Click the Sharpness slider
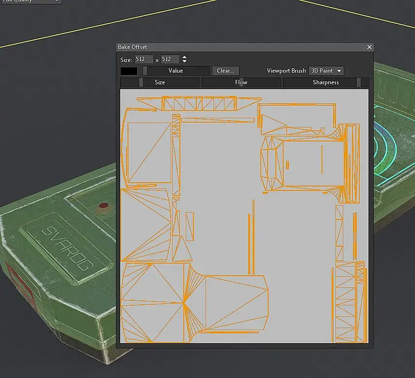Viewport: 415px width, 378px height. coord(326,82)
